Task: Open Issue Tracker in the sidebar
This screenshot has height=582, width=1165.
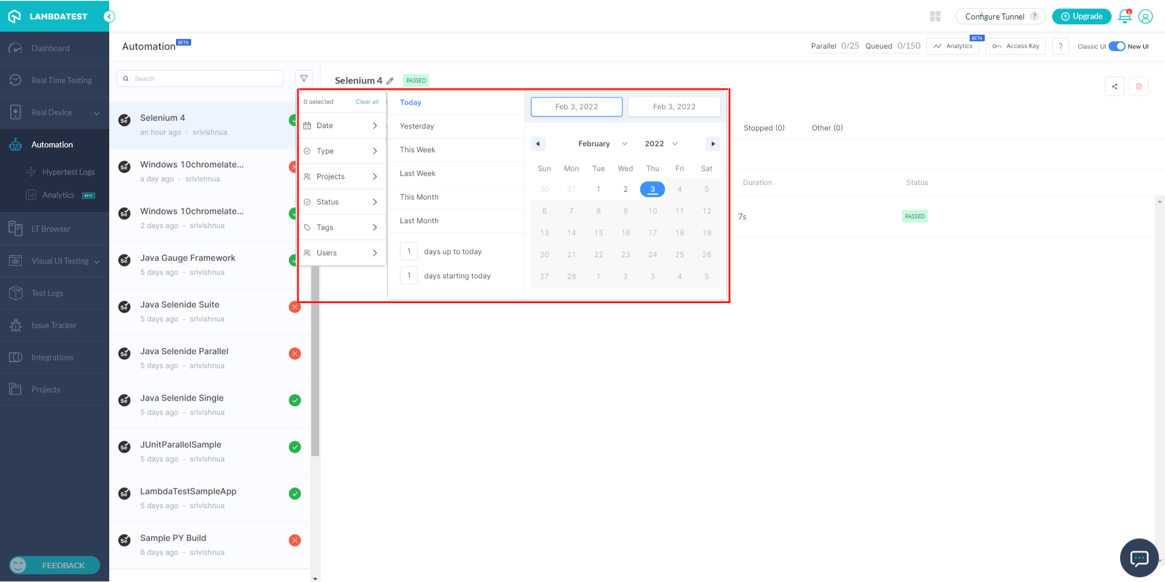Action: pos(55,325)
